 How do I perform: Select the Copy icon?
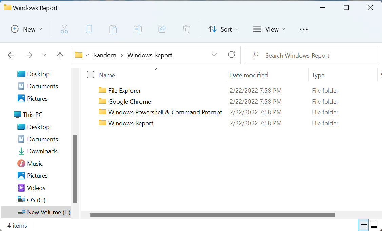pyautogui.click(x=89, y=29)
